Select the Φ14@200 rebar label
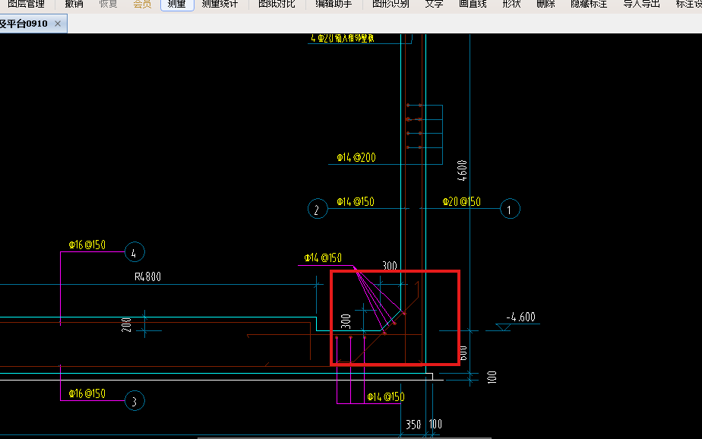The height and width of the screenshot is (439, 702). 356,157
